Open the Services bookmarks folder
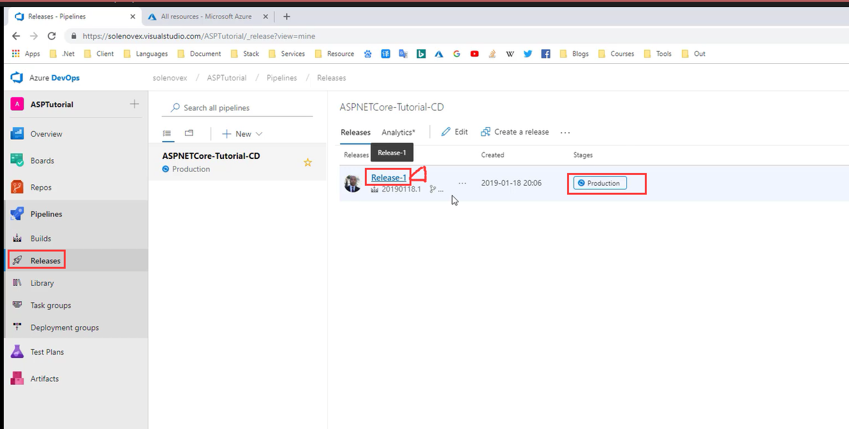Viewport: 849px width, 429px height. click(287, 54)
